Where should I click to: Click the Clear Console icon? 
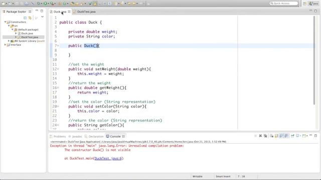271,136
